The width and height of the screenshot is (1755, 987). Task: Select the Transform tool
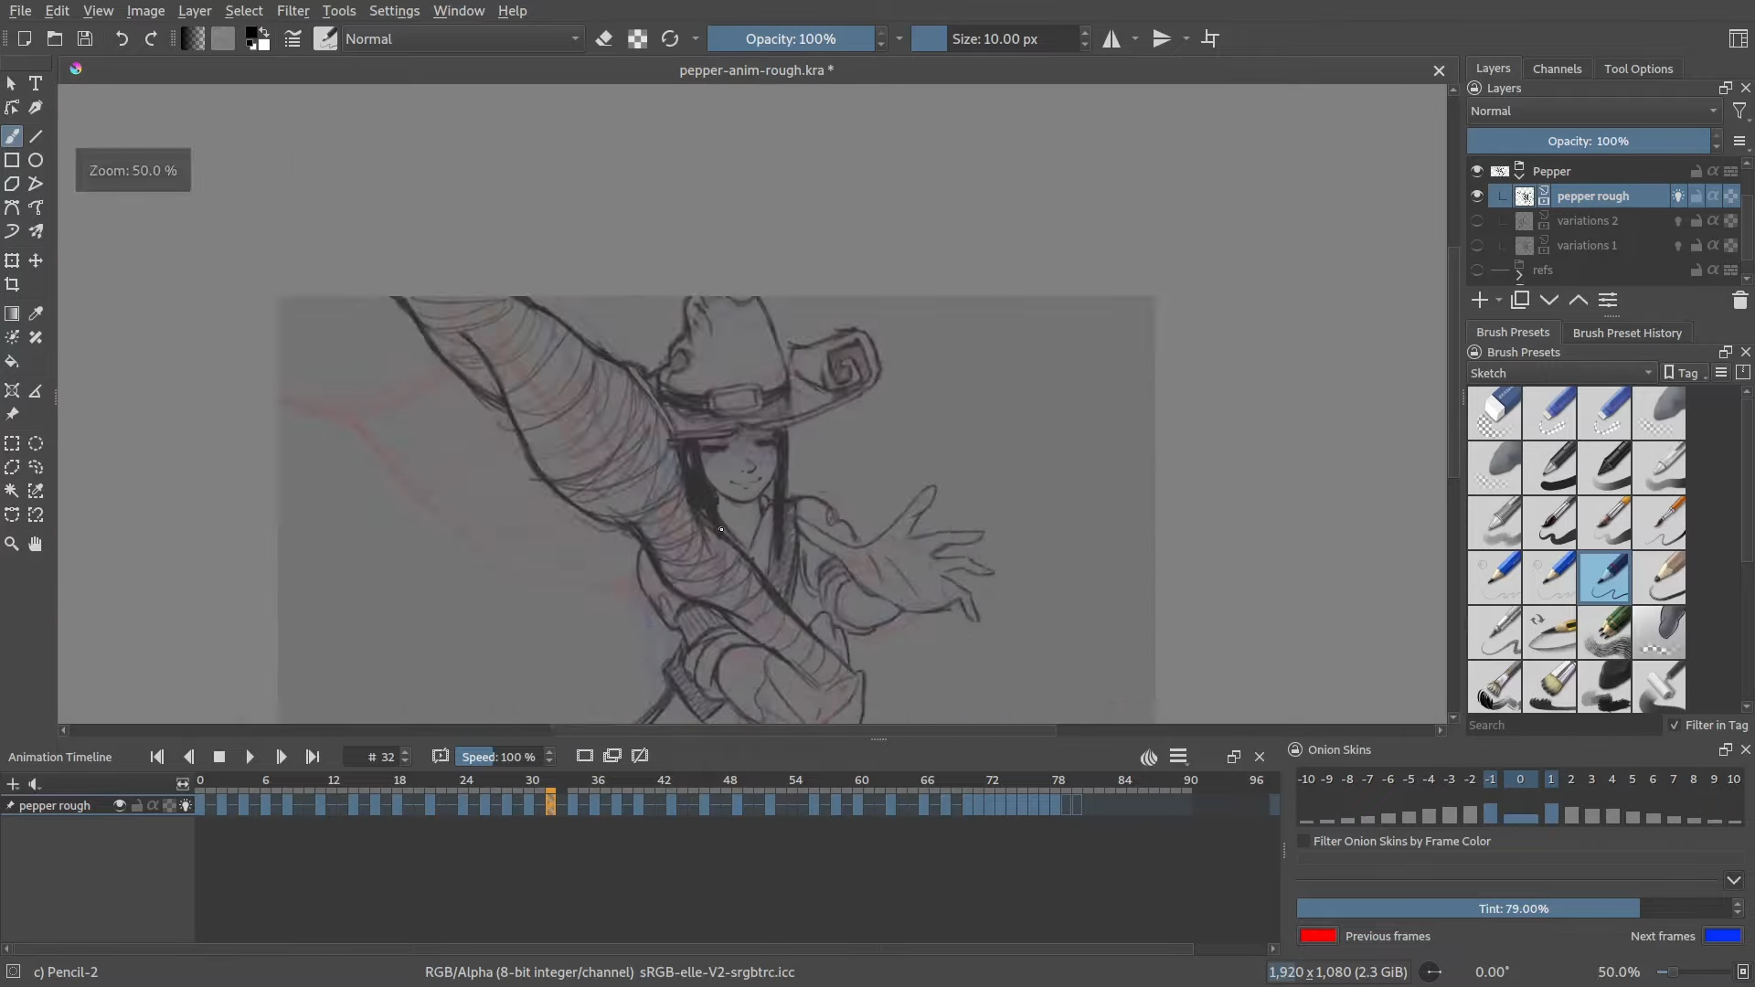pos(12,260)
